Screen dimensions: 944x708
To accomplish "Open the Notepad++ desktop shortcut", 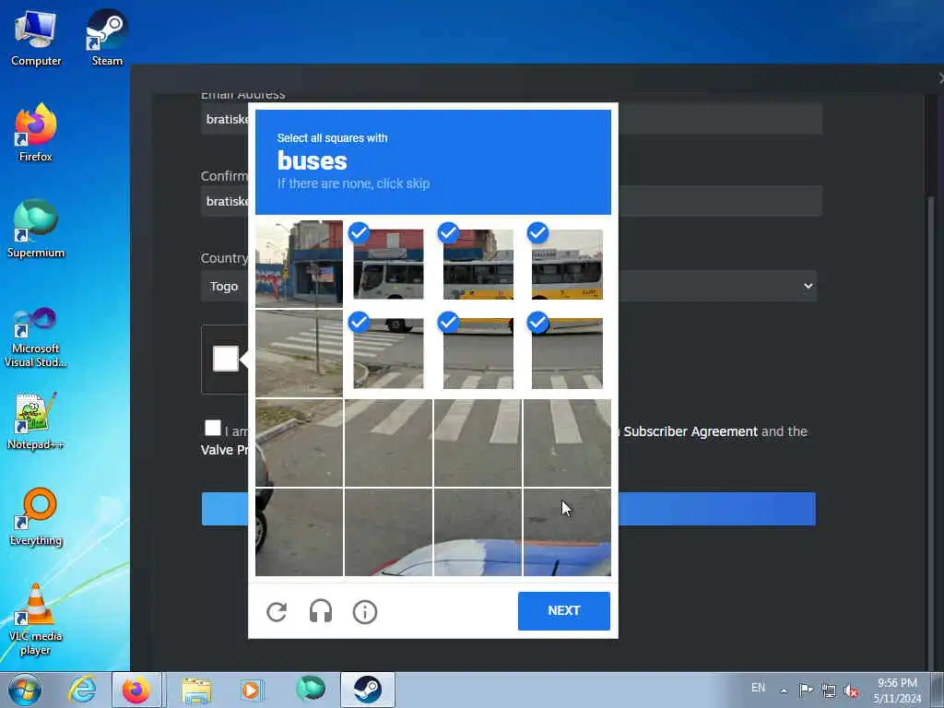I will tap(36, 420).
